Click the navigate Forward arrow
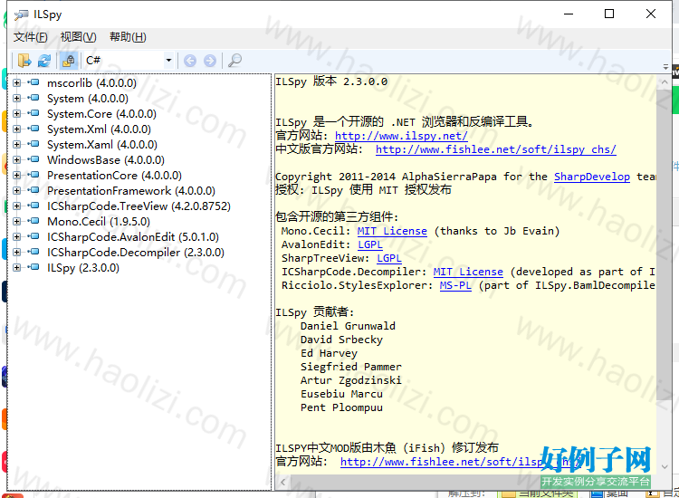 pyautogui.click(x=210, y=61)
